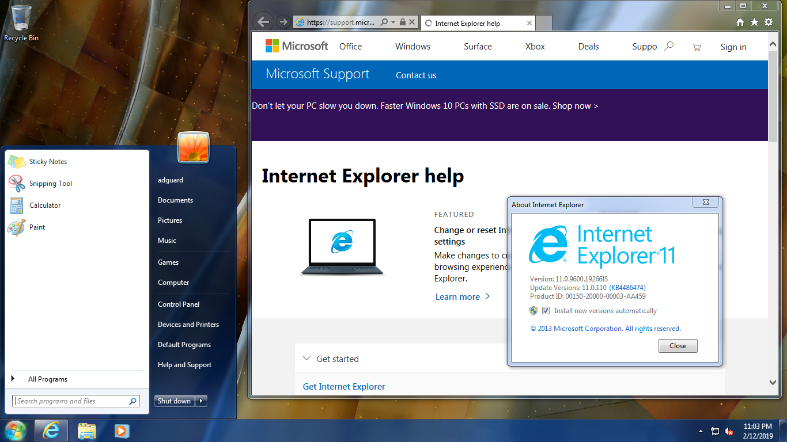Image resolution: width=787 pixels, height=442 pixels.
Task: Click the Shut down button
Action: tap(175, 401)
